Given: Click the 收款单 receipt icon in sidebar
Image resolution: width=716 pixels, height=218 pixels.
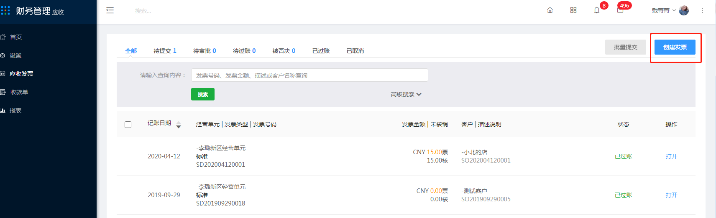Looking at the screenshot, I should 3,92.
